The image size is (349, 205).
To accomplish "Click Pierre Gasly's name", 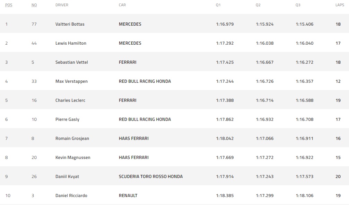I will (x=67, y=119).
